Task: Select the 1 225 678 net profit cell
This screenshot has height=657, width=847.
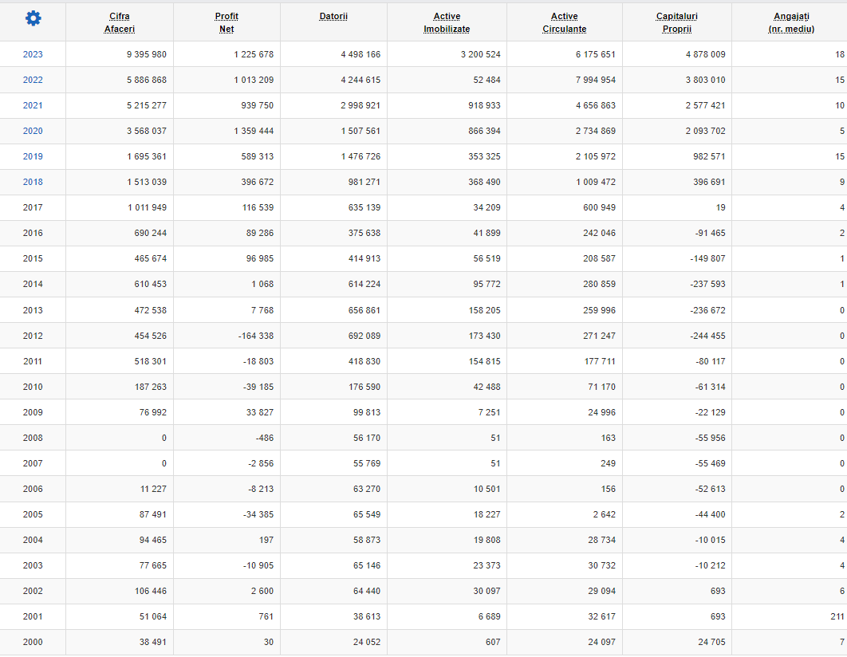Action: coord(227,54)
